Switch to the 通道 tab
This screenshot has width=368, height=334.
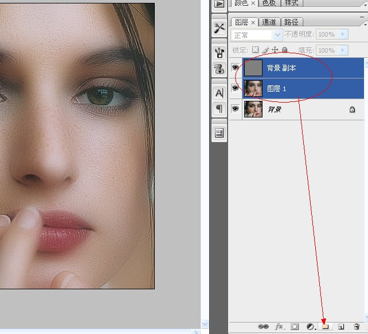click(x=269, y=22)
